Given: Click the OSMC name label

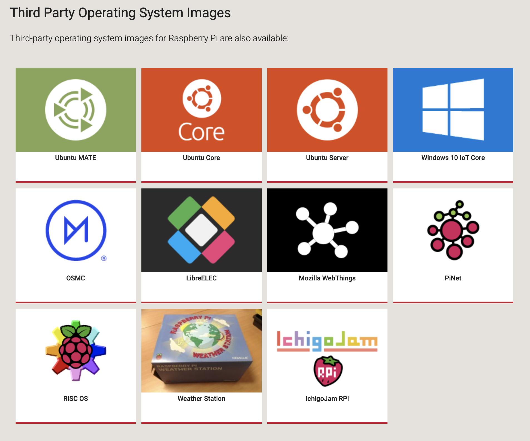Looking at the screenshot, I should (76, 278).
